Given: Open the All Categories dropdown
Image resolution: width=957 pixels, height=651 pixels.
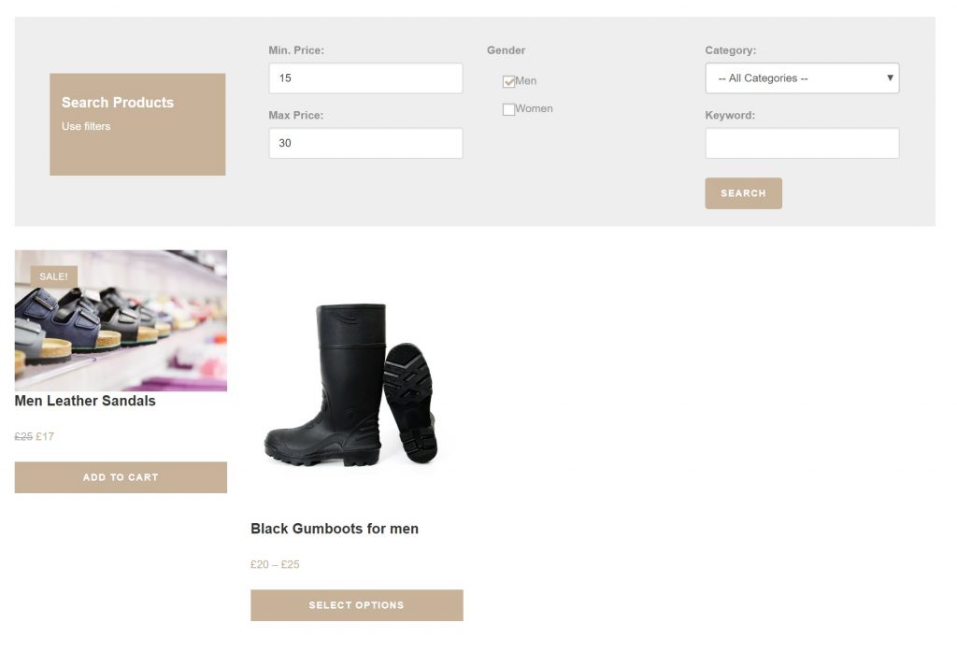Looking at the screenshot, I should point(802,78).
